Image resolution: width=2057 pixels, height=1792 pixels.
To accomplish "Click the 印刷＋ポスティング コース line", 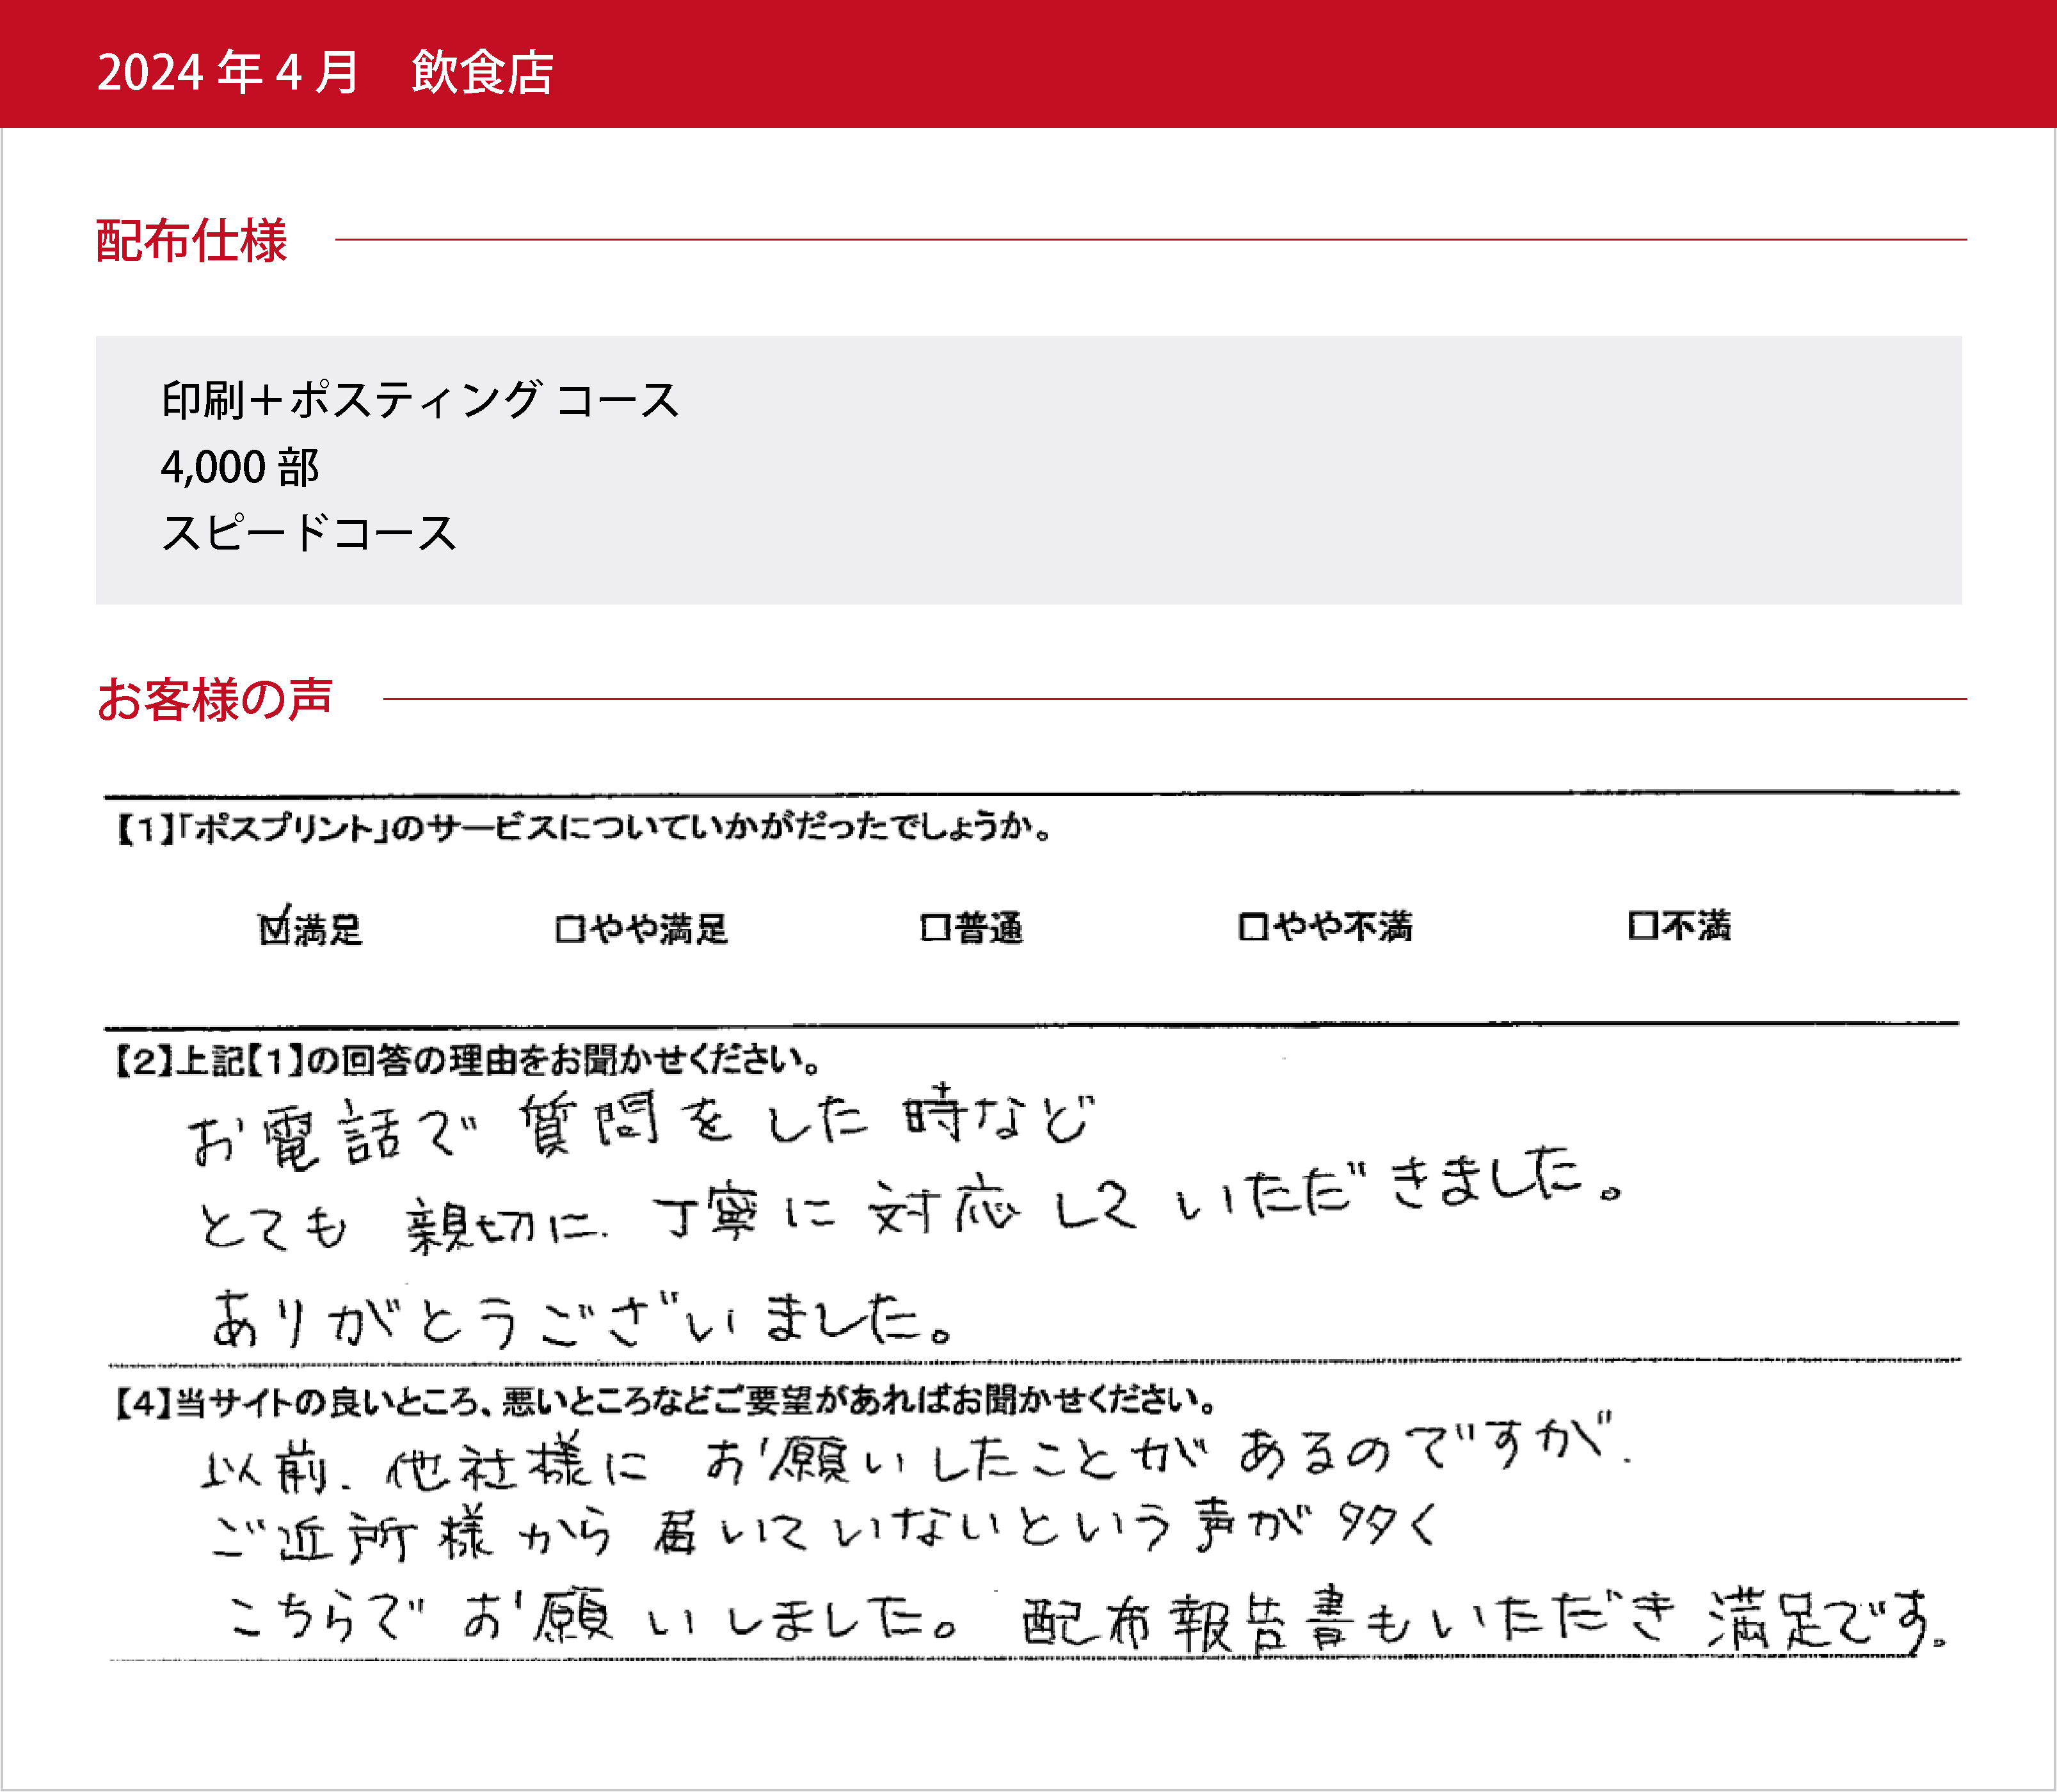I will click(x=420, y=400).
